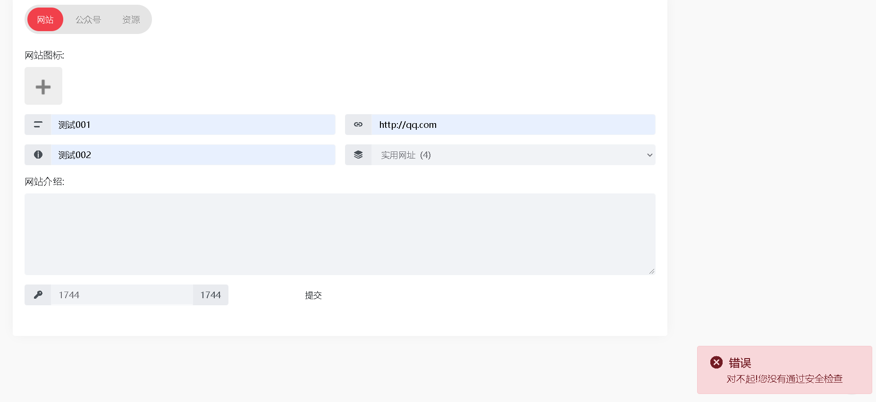Focus the description field containing 测试002

pyautogui.click(x=193, y=155)
